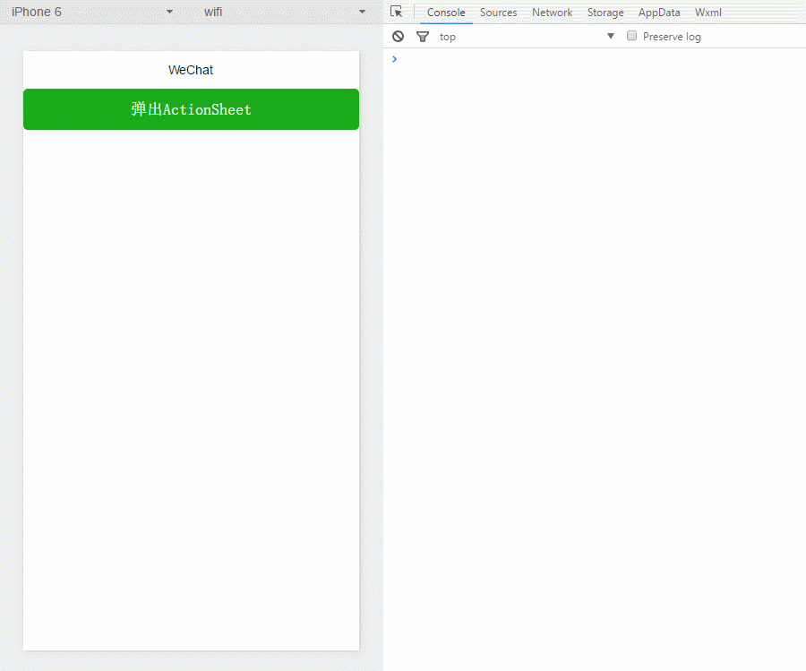Screen dimensions: 806x671
Task: View the AppData tab
Action: (659, 13)
